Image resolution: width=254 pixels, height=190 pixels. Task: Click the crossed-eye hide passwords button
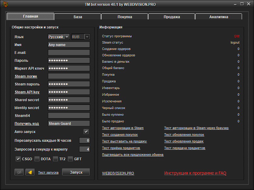click(19, 172)
